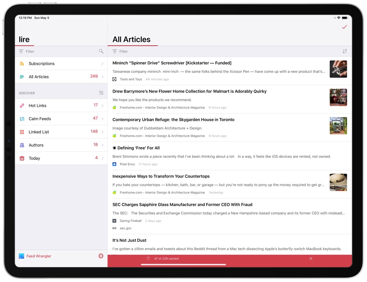This screenshot has width=367, height=282.
Task: Click the Today calendar icon
Action: [x=22, y=158]
